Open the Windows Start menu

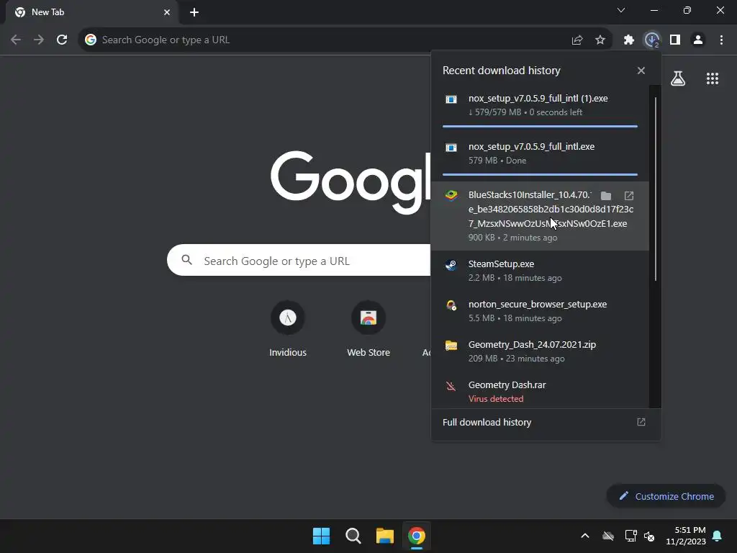322,536
